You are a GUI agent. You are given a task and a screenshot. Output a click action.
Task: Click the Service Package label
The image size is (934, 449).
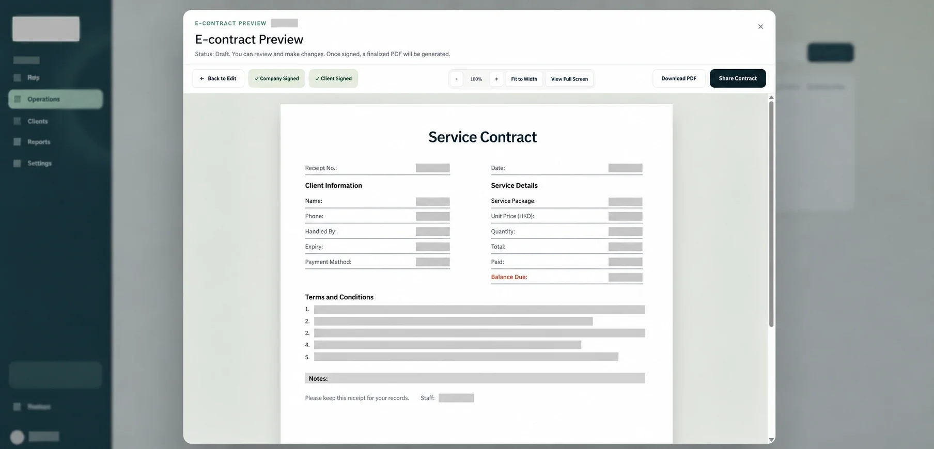(x=513, y=201)
